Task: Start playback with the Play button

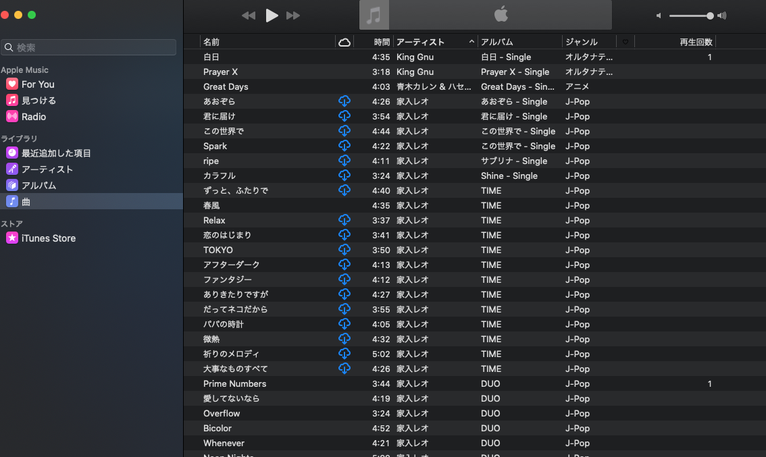Action: 272,16
